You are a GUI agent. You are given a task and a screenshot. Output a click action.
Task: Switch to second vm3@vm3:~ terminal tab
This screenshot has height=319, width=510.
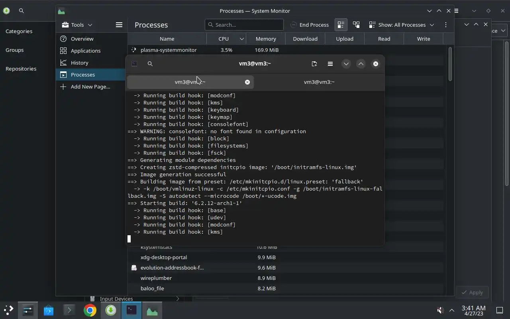point(319,82)
